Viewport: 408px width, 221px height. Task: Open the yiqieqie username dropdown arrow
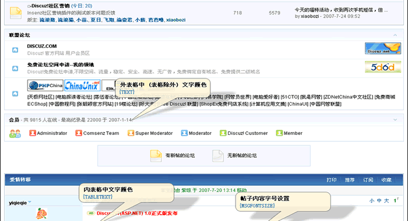pos(30,202)
